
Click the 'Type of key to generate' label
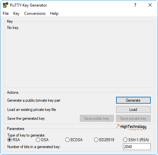(x=26, y=135)
